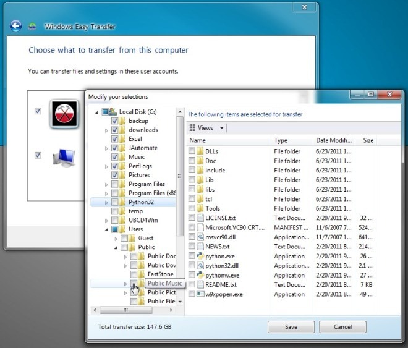Uncheck the backup folder checkbox

click(x=114, y=121)
